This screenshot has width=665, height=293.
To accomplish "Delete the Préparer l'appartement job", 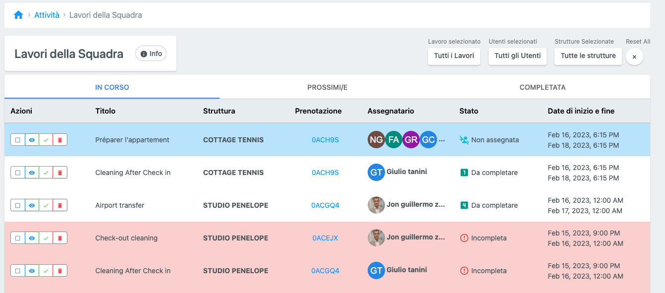I will click(x=60, y=140).
